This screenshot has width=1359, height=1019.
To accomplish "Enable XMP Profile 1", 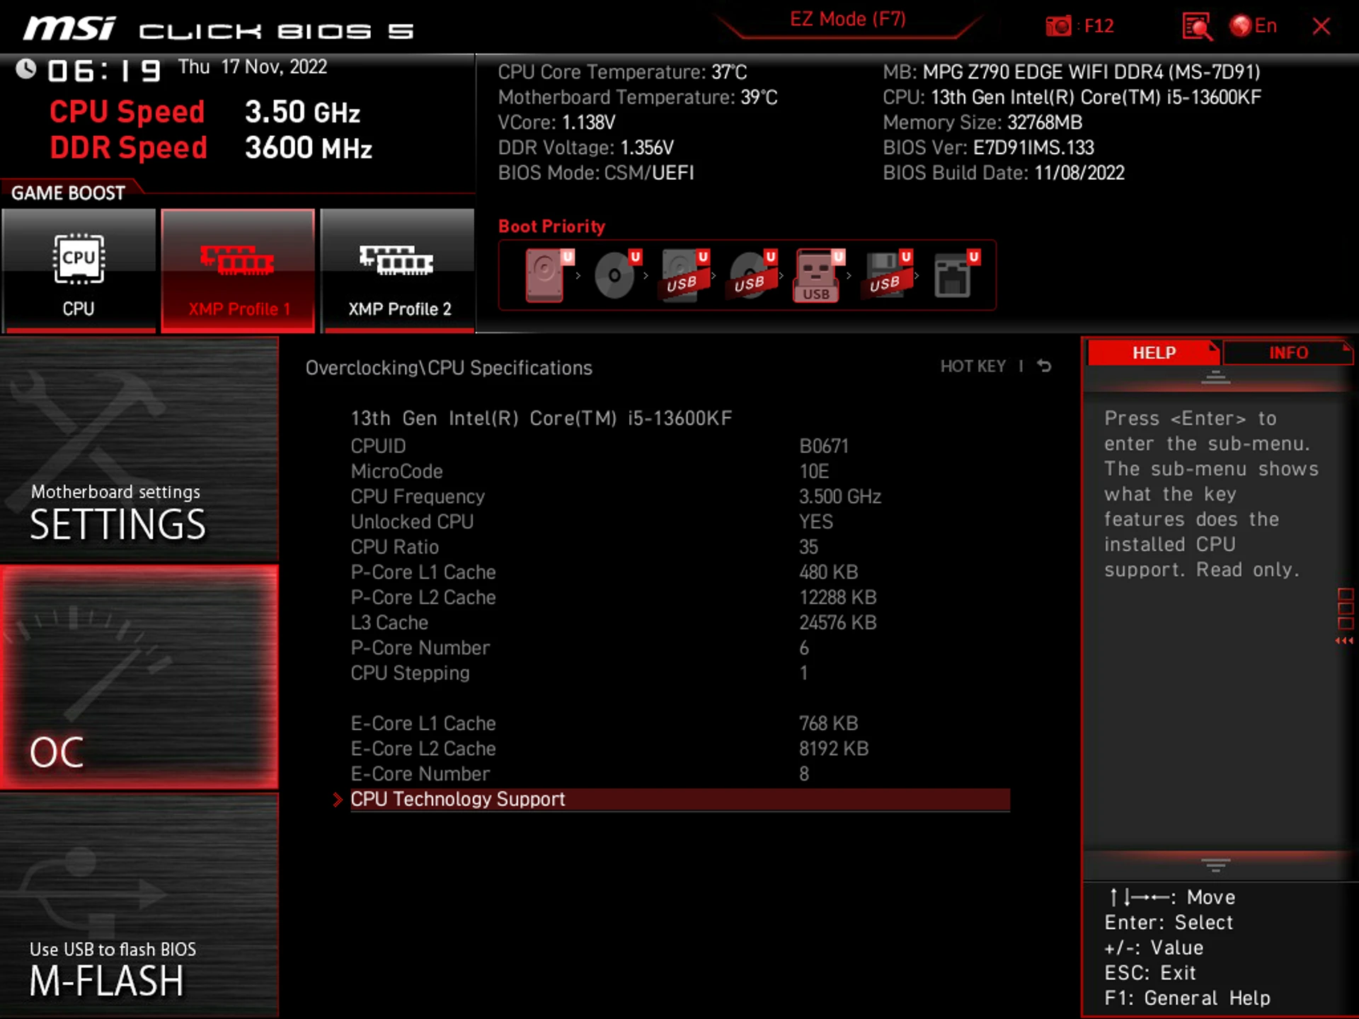I will point(238,270).
